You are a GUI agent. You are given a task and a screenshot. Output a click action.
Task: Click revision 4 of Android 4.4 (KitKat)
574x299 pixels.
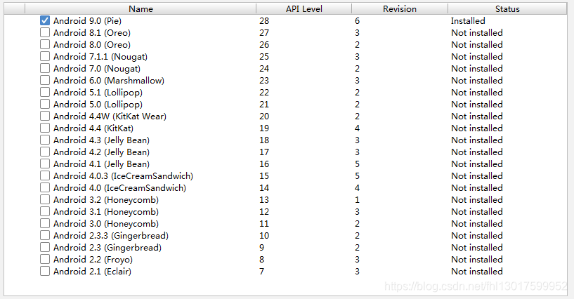[x=357, y=128]
